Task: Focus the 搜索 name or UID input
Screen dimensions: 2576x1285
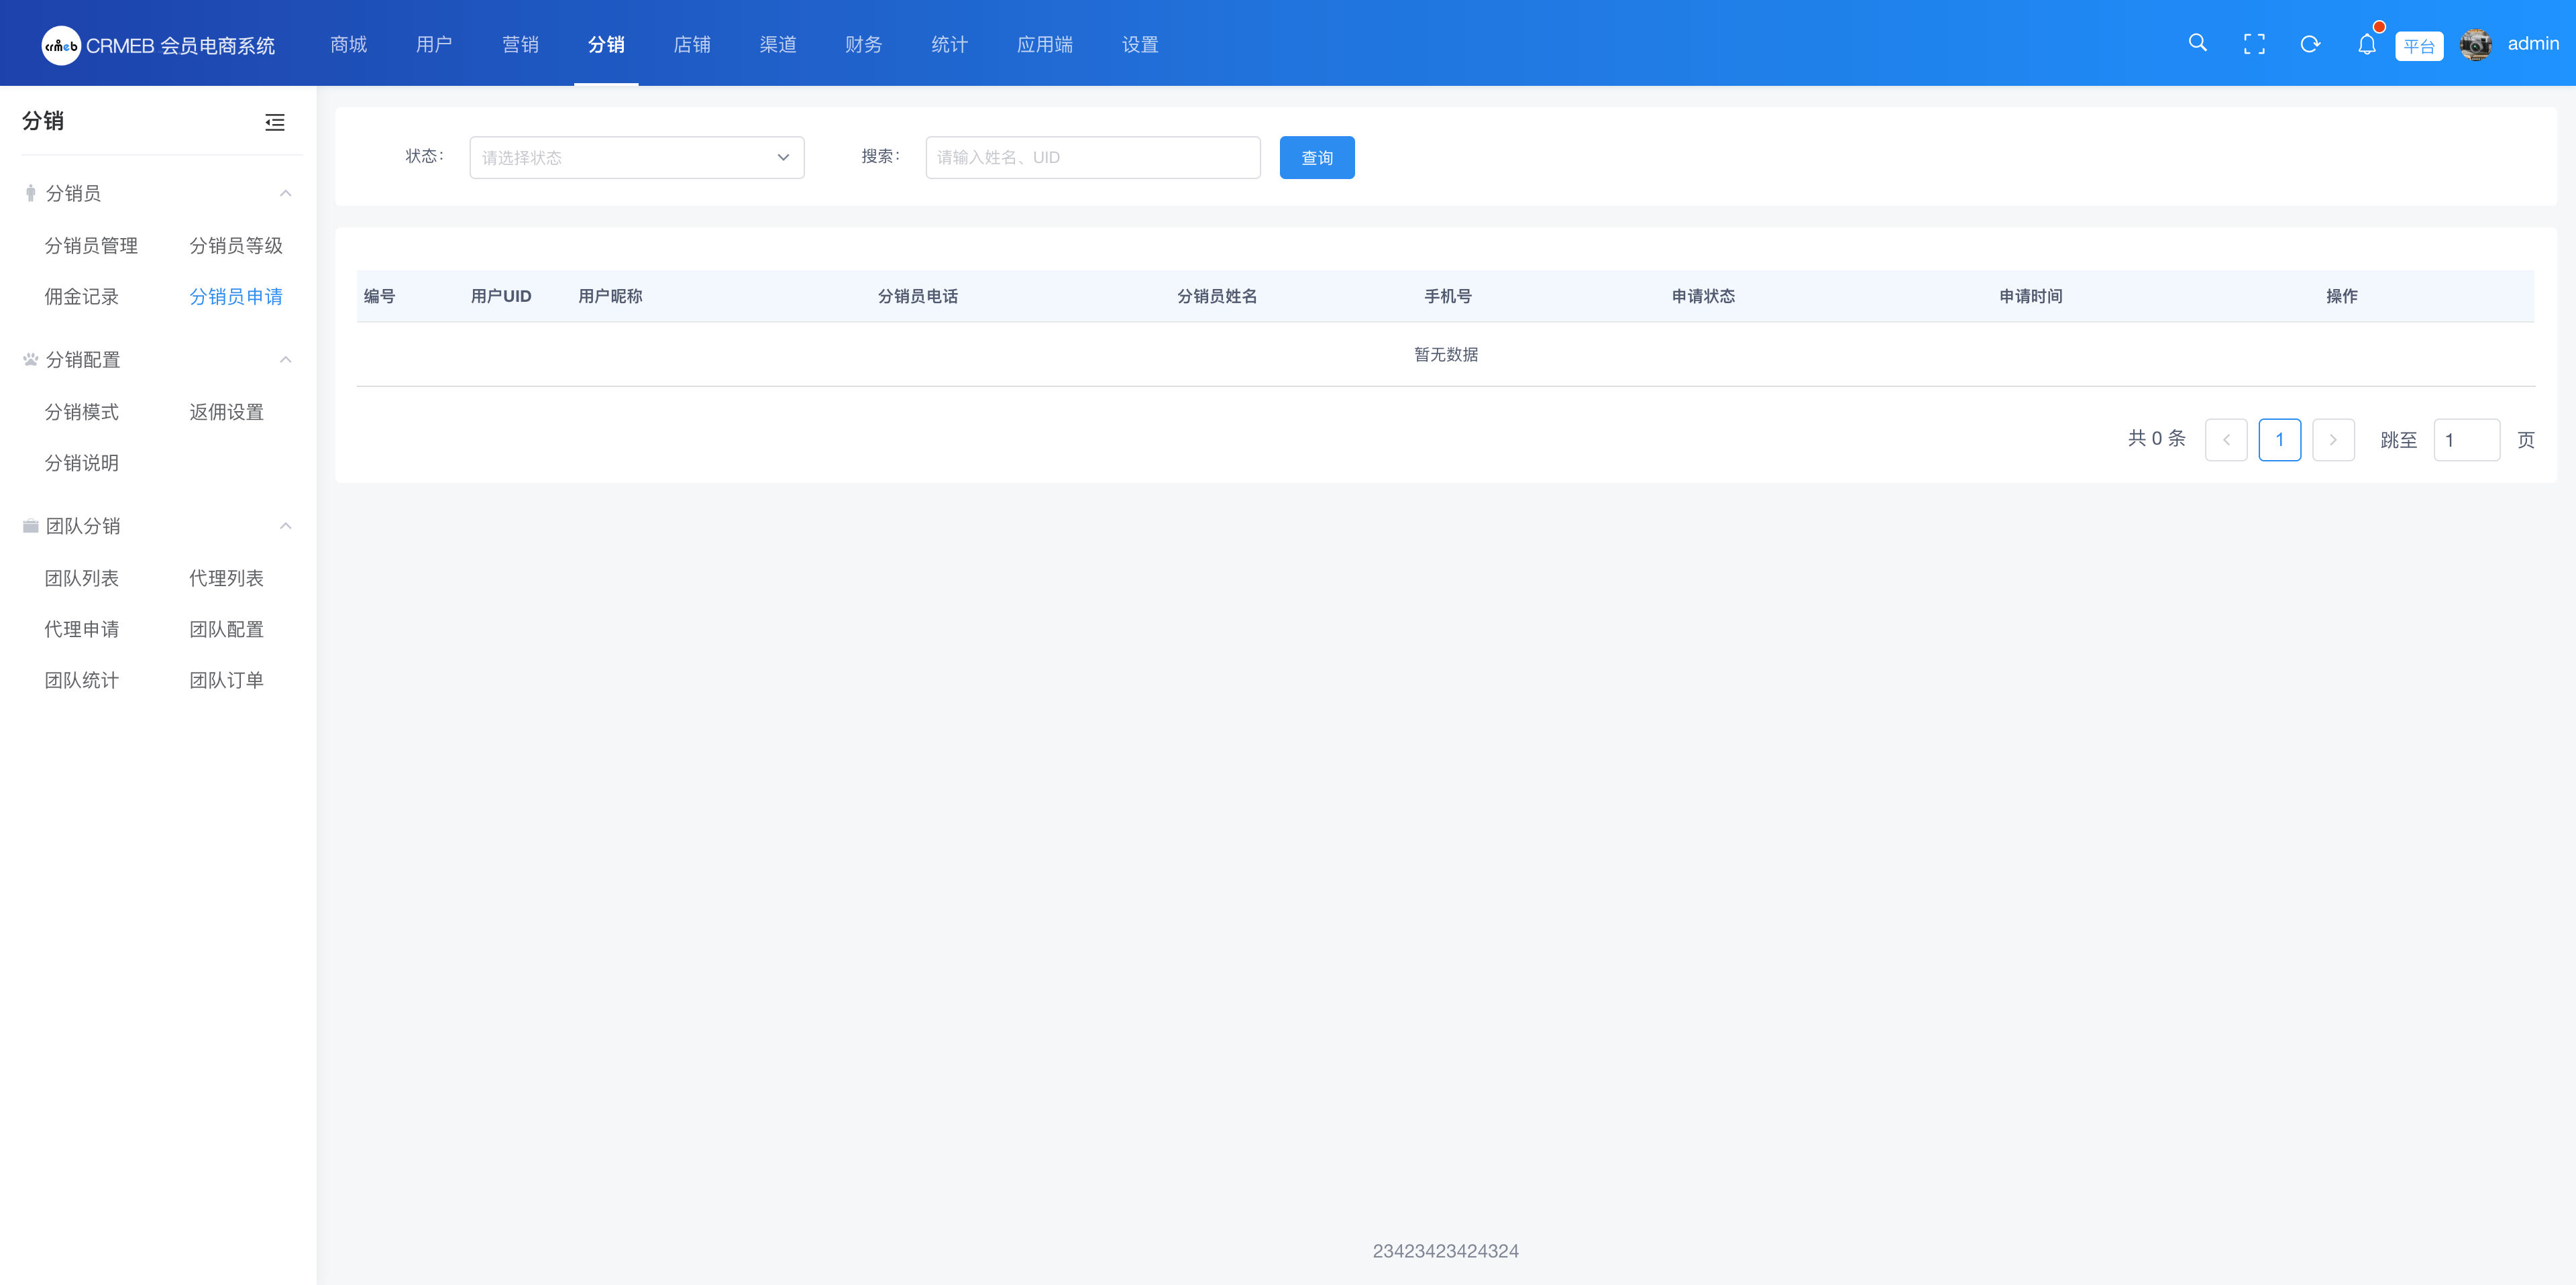Action: [1093, 157]
